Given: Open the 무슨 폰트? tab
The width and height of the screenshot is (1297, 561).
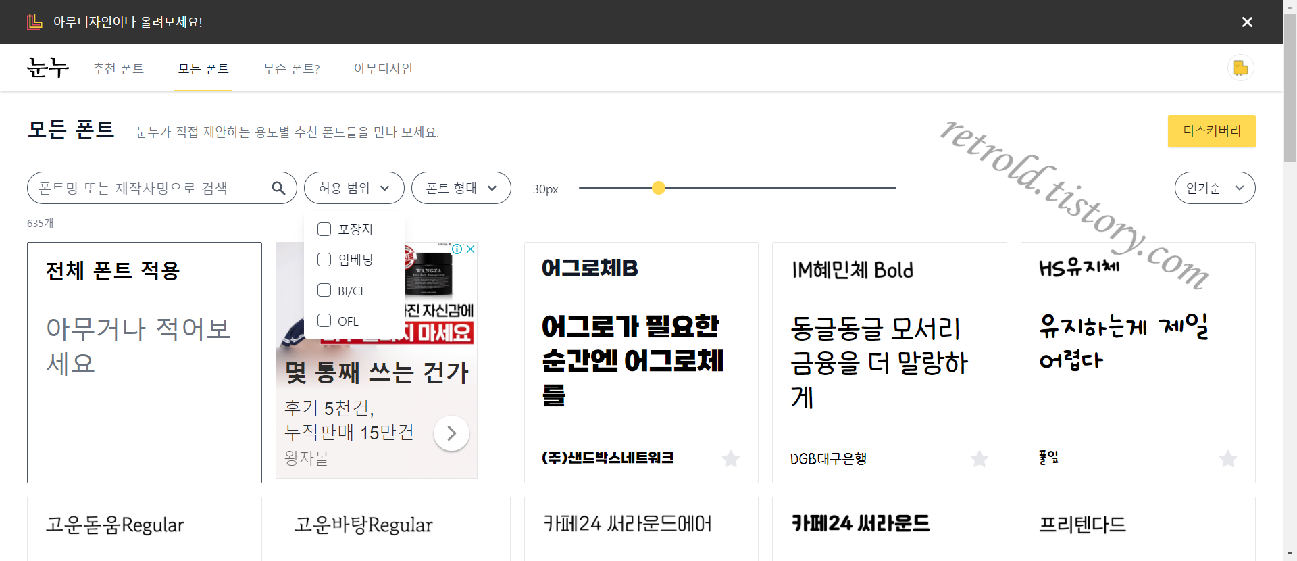Looking at the screenshot, I should pos(292,68).
